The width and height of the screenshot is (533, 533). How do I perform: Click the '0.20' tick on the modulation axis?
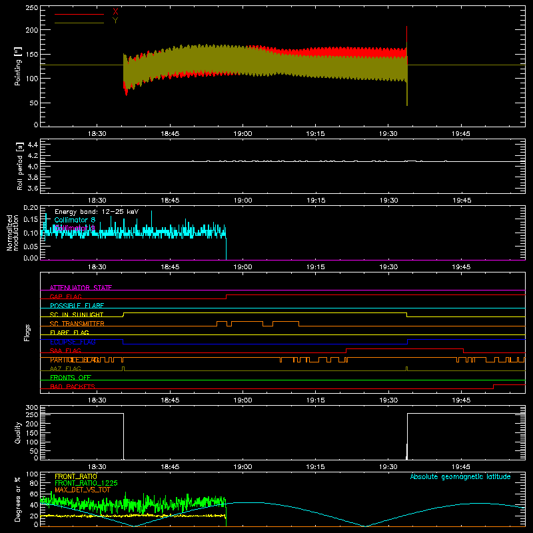pyautogui.click(x=31, y=207)
